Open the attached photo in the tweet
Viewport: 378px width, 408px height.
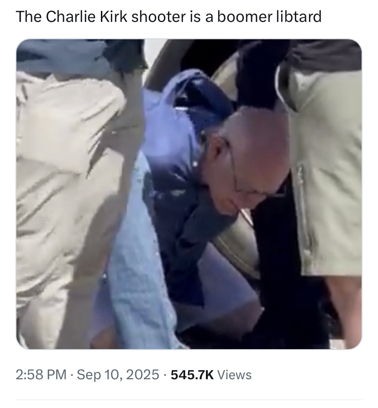(189, 194)
